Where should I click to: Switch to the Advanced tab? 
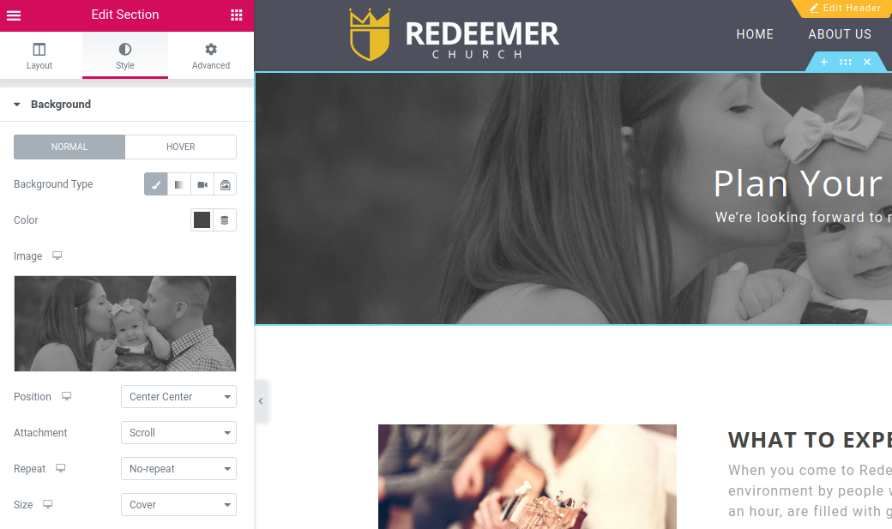pos(211,56)
